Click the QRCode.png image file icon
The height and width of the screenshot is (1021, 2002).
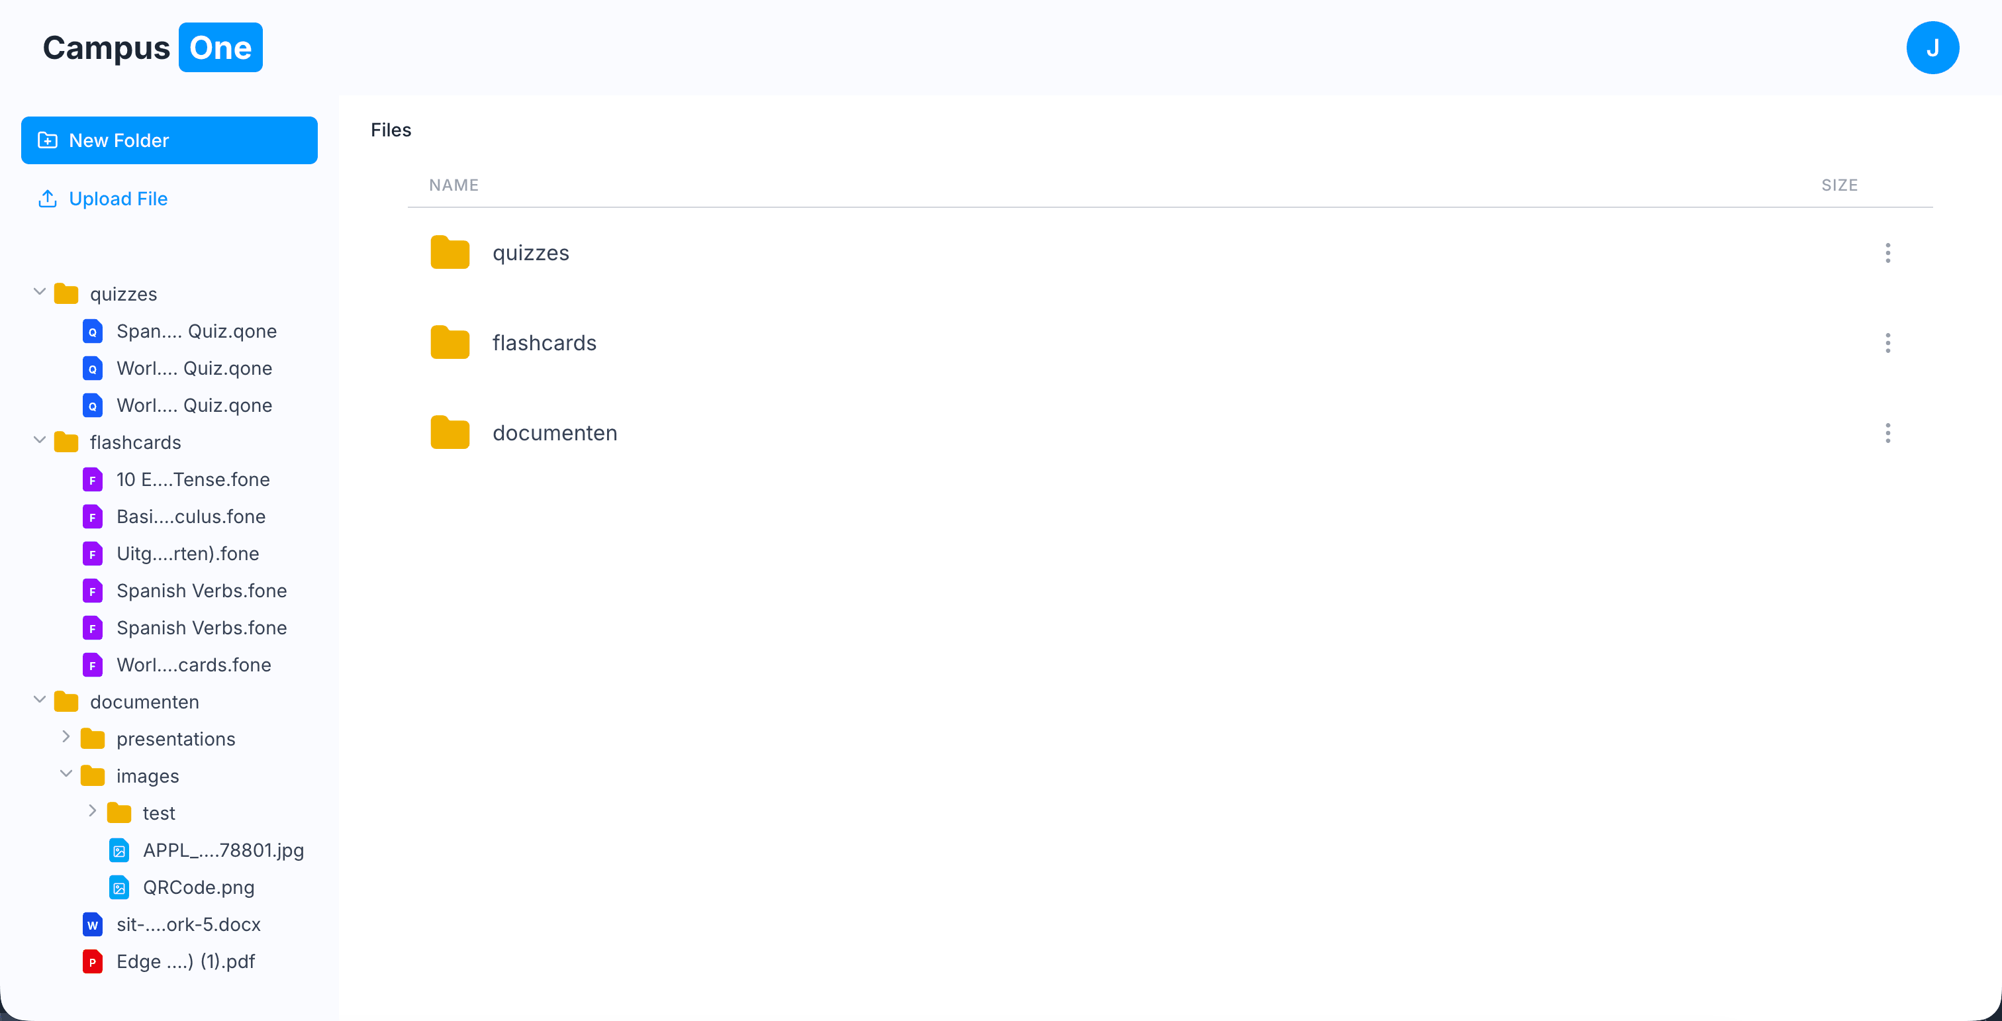pos(119,887)
